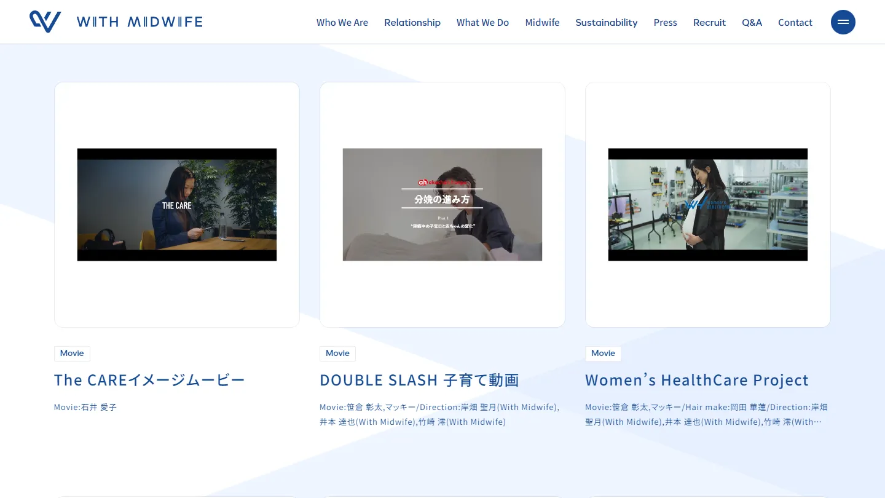885x498 pixels.
Task: Click The CAREイメージムービー title
Action: (x=149, y=380)
